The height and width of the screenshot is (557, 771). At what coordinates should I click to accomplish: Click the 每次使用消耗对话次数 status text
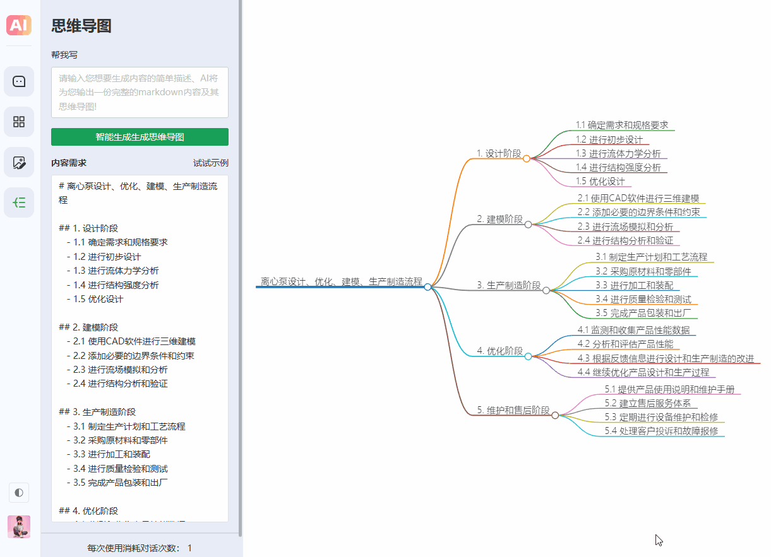coord(140,548)
